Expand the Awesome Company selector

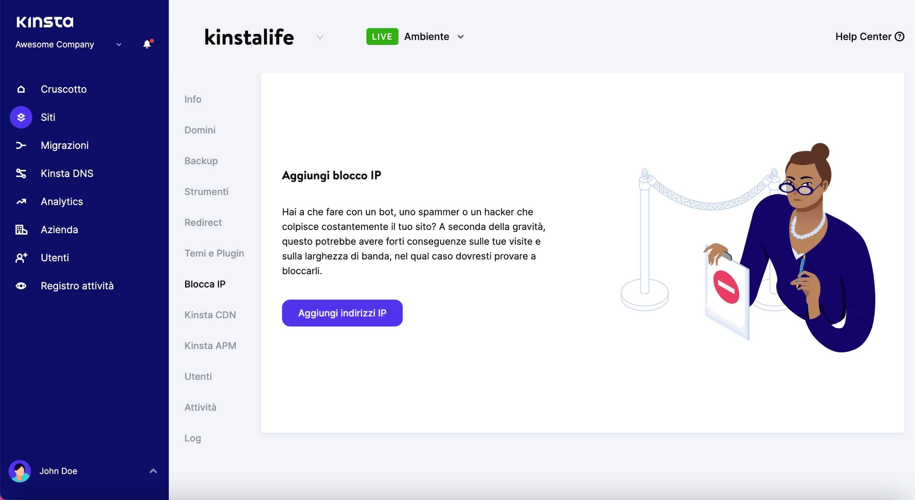point(118,45)
